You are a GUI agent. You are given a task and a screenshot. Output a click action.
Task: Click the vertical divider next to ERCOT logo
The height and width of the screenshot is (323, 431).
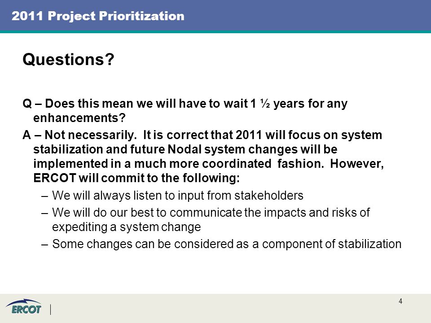(51, 310)
